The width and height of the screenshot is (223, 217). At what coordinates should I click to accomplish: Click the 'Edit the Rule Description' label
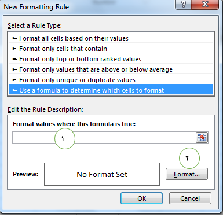coord(45,109)
